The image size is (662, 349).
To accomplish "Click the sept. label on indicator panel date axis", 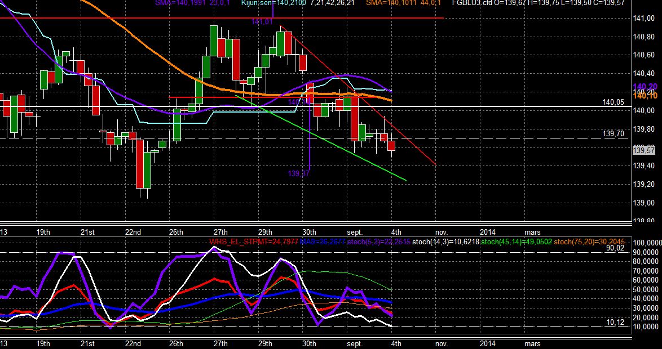I will (x=355, y=344).
